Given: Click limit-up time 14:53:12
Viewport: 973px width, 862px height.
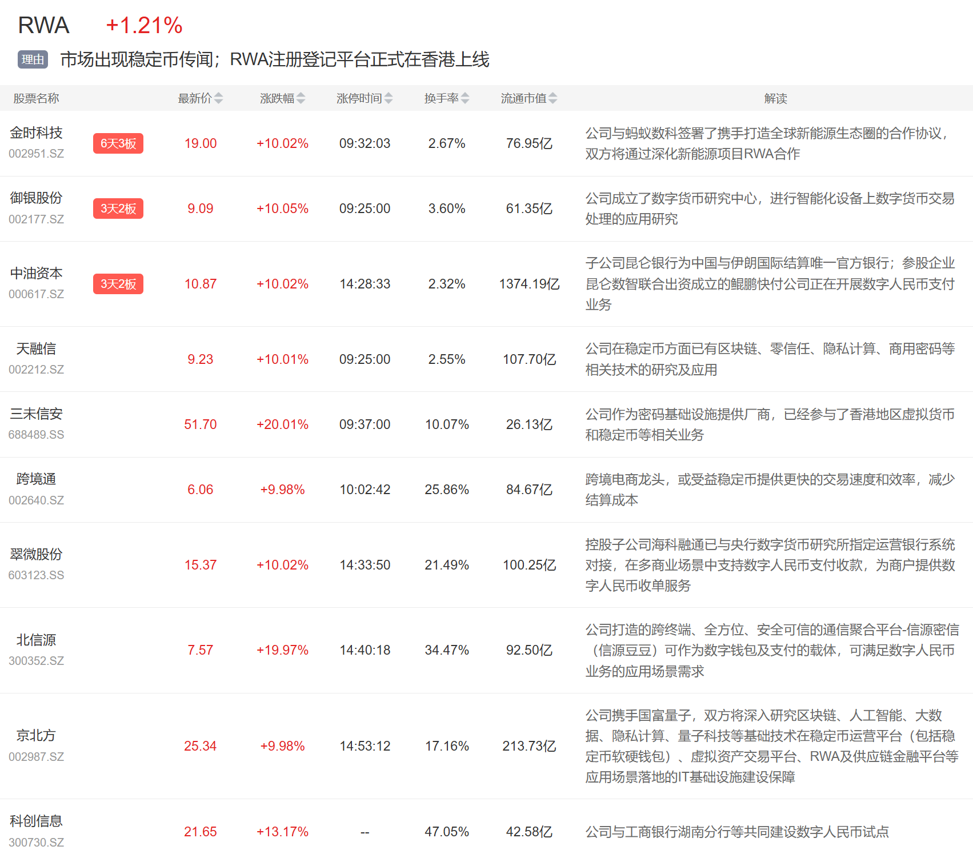Looking at the screenshot, I should pos(365,746).
